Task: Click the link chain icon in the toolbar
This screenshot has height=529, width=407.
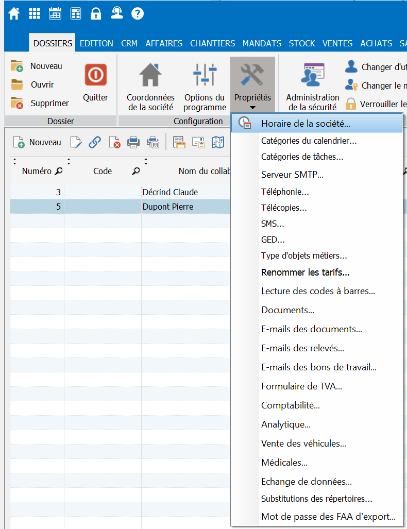Action: point(95,142)
